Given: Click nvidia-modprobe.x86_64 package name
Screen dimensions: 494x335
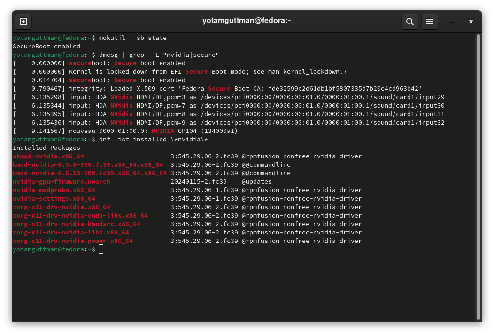Looking at the screenshot, I should [x=54, y=190].
